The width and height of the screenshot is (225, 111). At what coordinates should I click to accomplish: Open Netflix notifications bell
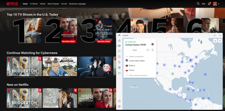click(x=209, y=4)
